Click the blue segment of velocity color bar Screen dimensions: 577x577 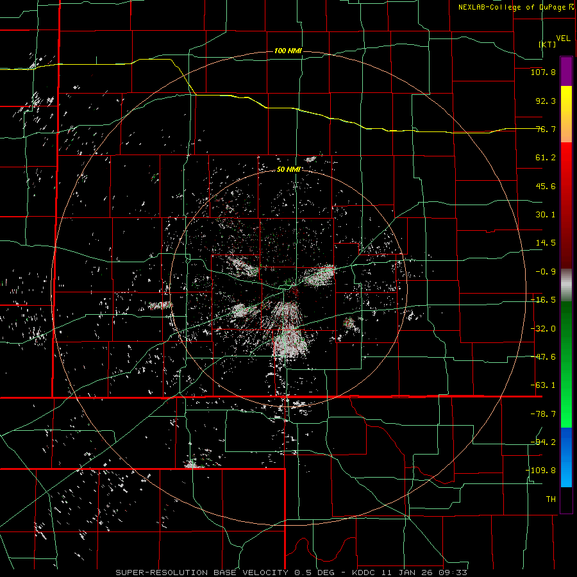pos(566,457)
